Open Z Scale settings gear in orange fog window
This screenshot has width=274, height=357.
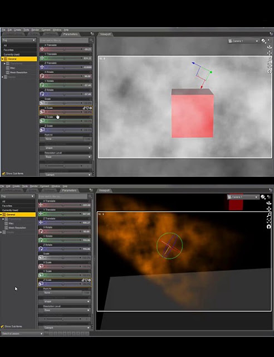pos(89,280)
